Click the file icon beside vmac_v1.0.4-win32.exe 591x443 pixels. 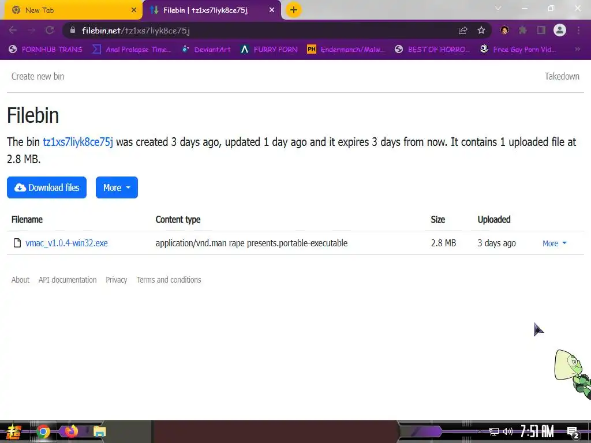click(17, 243)
